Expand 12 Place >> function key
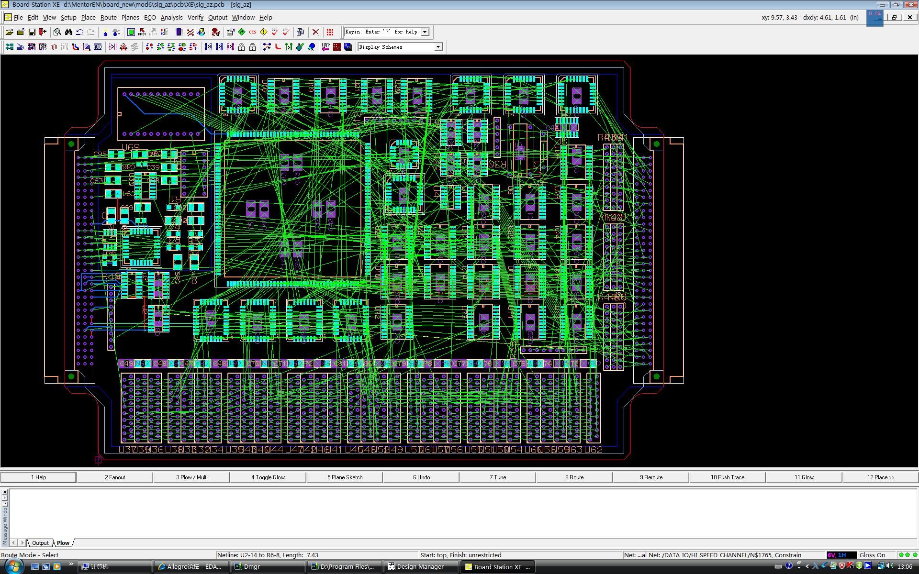 880,477
